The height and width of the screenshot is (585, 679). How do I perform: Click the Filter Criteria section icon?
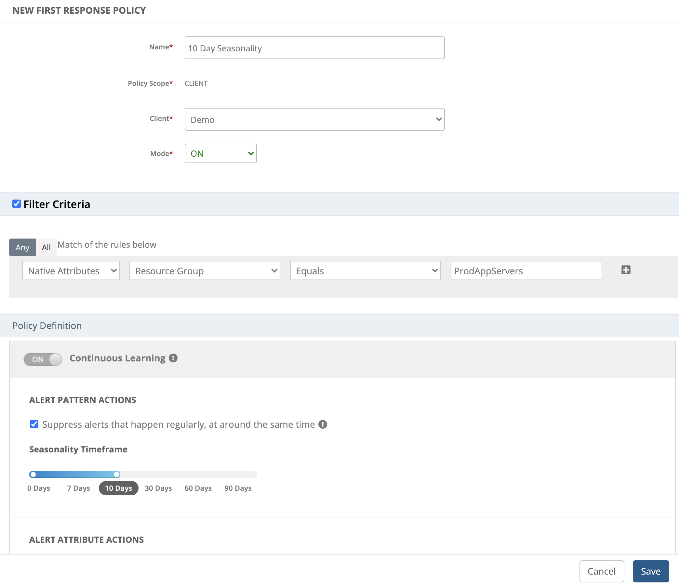16,204
